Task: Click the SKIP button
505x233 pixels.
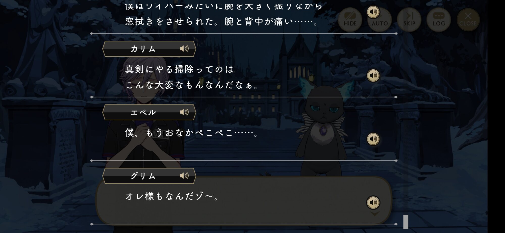Action: [x=409, y=20]
